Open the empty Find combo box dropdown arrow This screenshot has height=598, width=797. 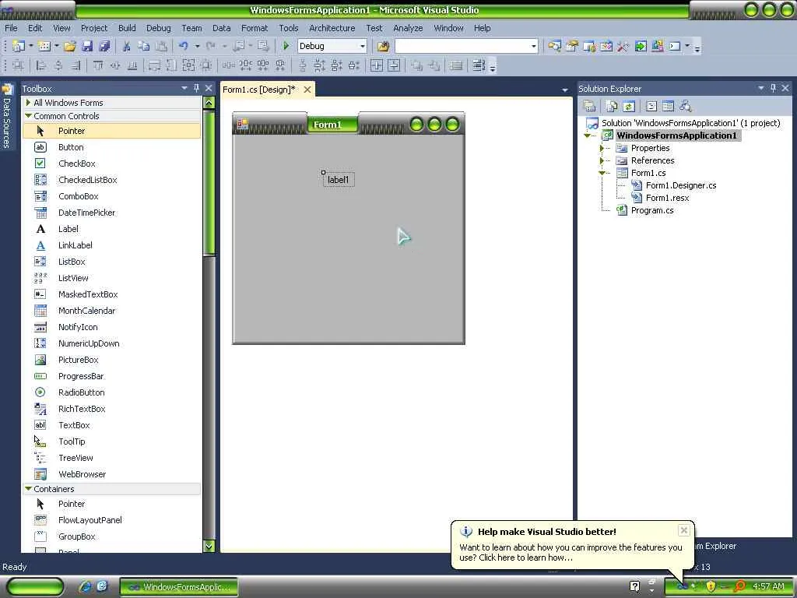533,46
